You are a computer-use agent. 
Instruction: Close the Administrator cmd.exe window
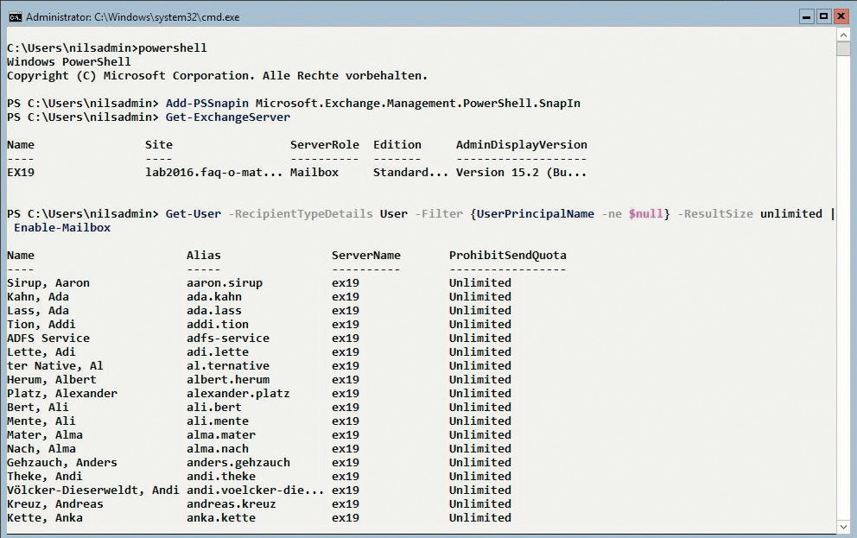tap(841, 16)
